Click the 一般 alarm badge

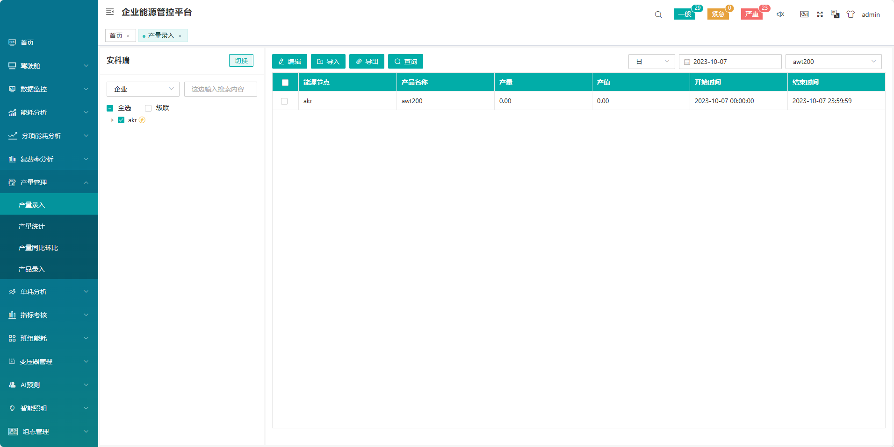pyautogui.click(x=685, y=14)
